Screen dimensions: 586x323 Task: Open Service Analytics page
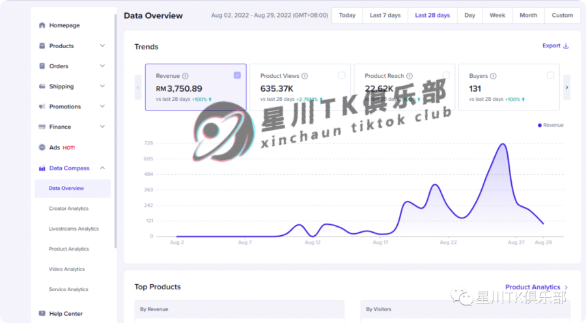pyautogui.click(x=68, y=289)
